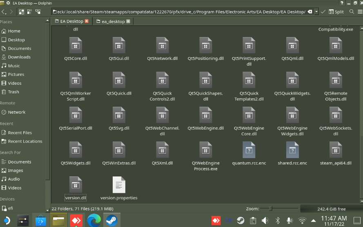This screenshot has width=363, height=227.
Task: Select the version.properties text file icon
Action: (x=119, y=185)
